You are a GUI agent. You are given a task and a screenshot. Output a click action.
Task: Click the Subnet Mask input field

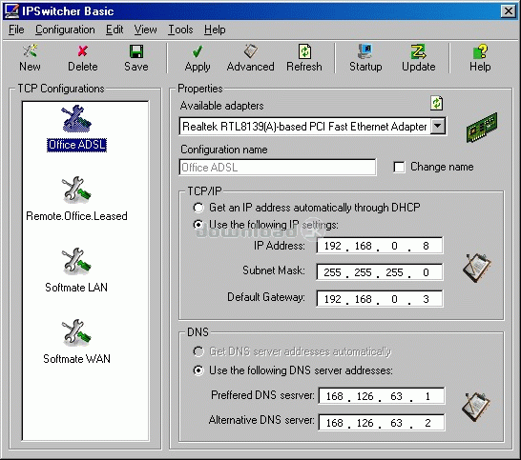(x=380, y=272)
